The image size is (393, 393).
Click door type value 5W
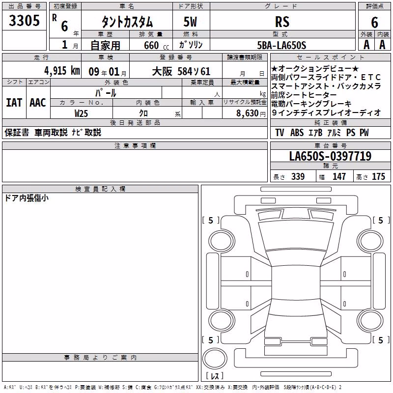(190, 22)
